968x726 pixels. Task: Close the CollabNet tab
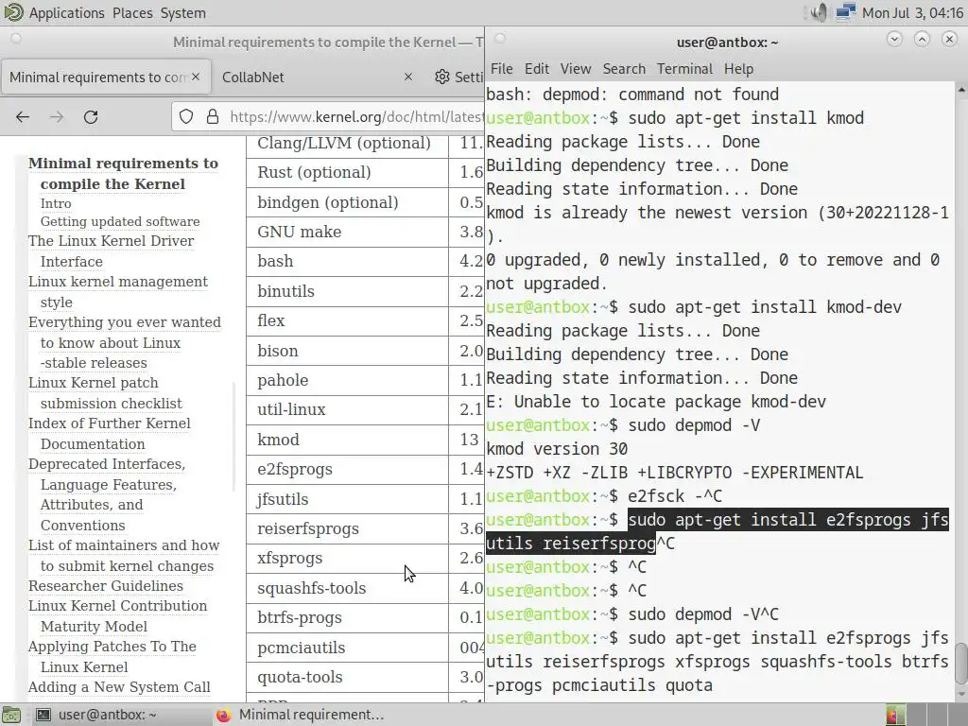coord(408,77)
